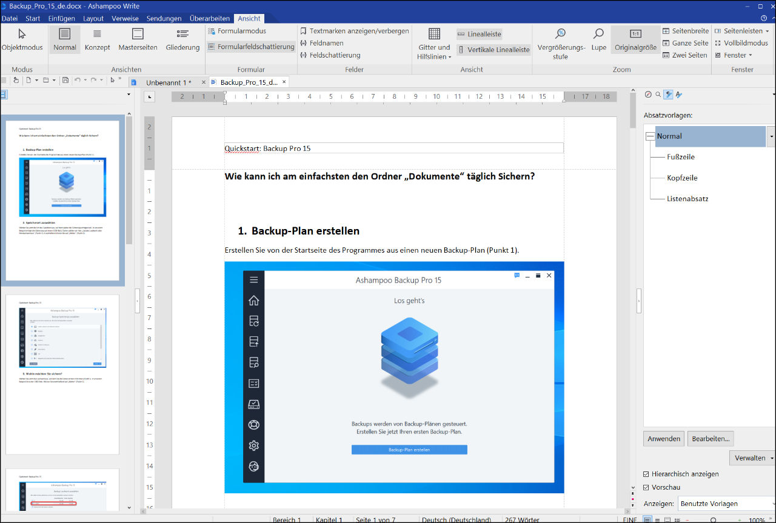Click the help icon in title bar
Image resolution: width=776 pixels, height=523 pixels.
point(763,19)
